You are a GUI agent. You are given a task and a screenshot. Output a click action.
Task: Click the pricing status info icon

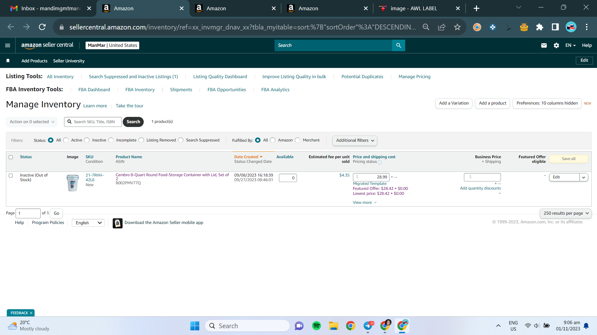pos(380,162)
